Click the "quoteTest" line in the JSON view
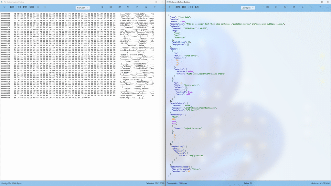Screen dimensions: 331x186 (x=185, y=110)
